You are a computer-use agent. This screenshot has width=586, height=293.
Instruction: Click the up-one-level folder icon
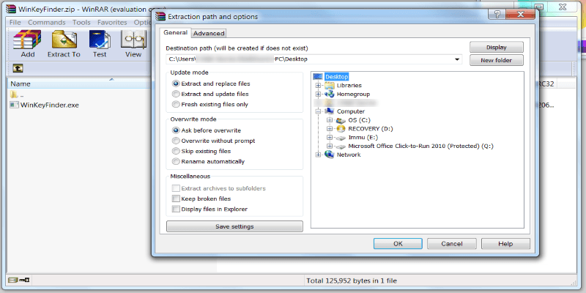pyautogui.click(x=18, y=68)
